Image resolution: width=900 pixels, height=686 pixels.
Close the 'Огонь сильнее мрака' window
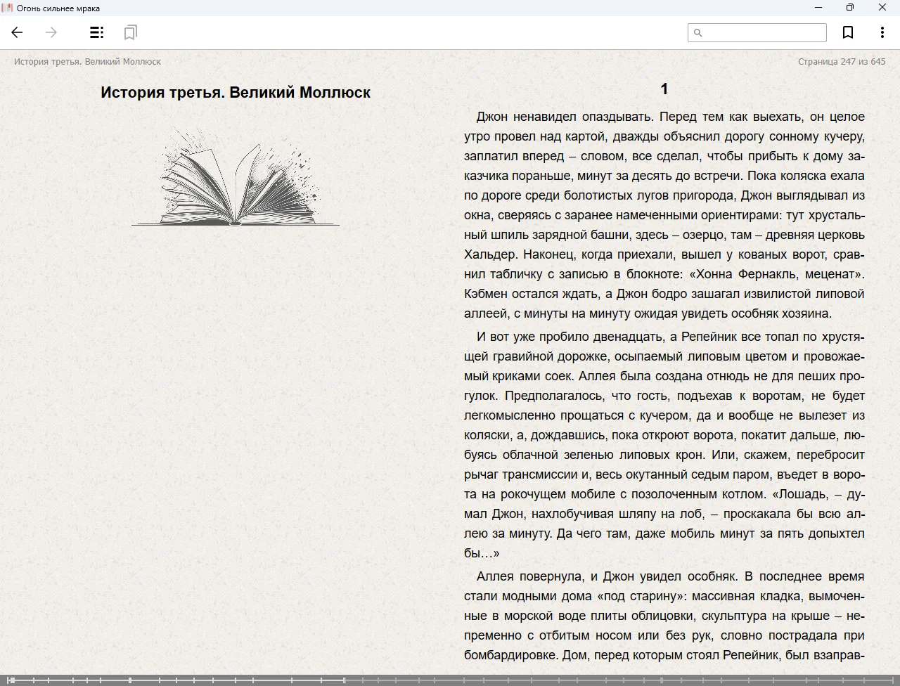click(882, 8)
